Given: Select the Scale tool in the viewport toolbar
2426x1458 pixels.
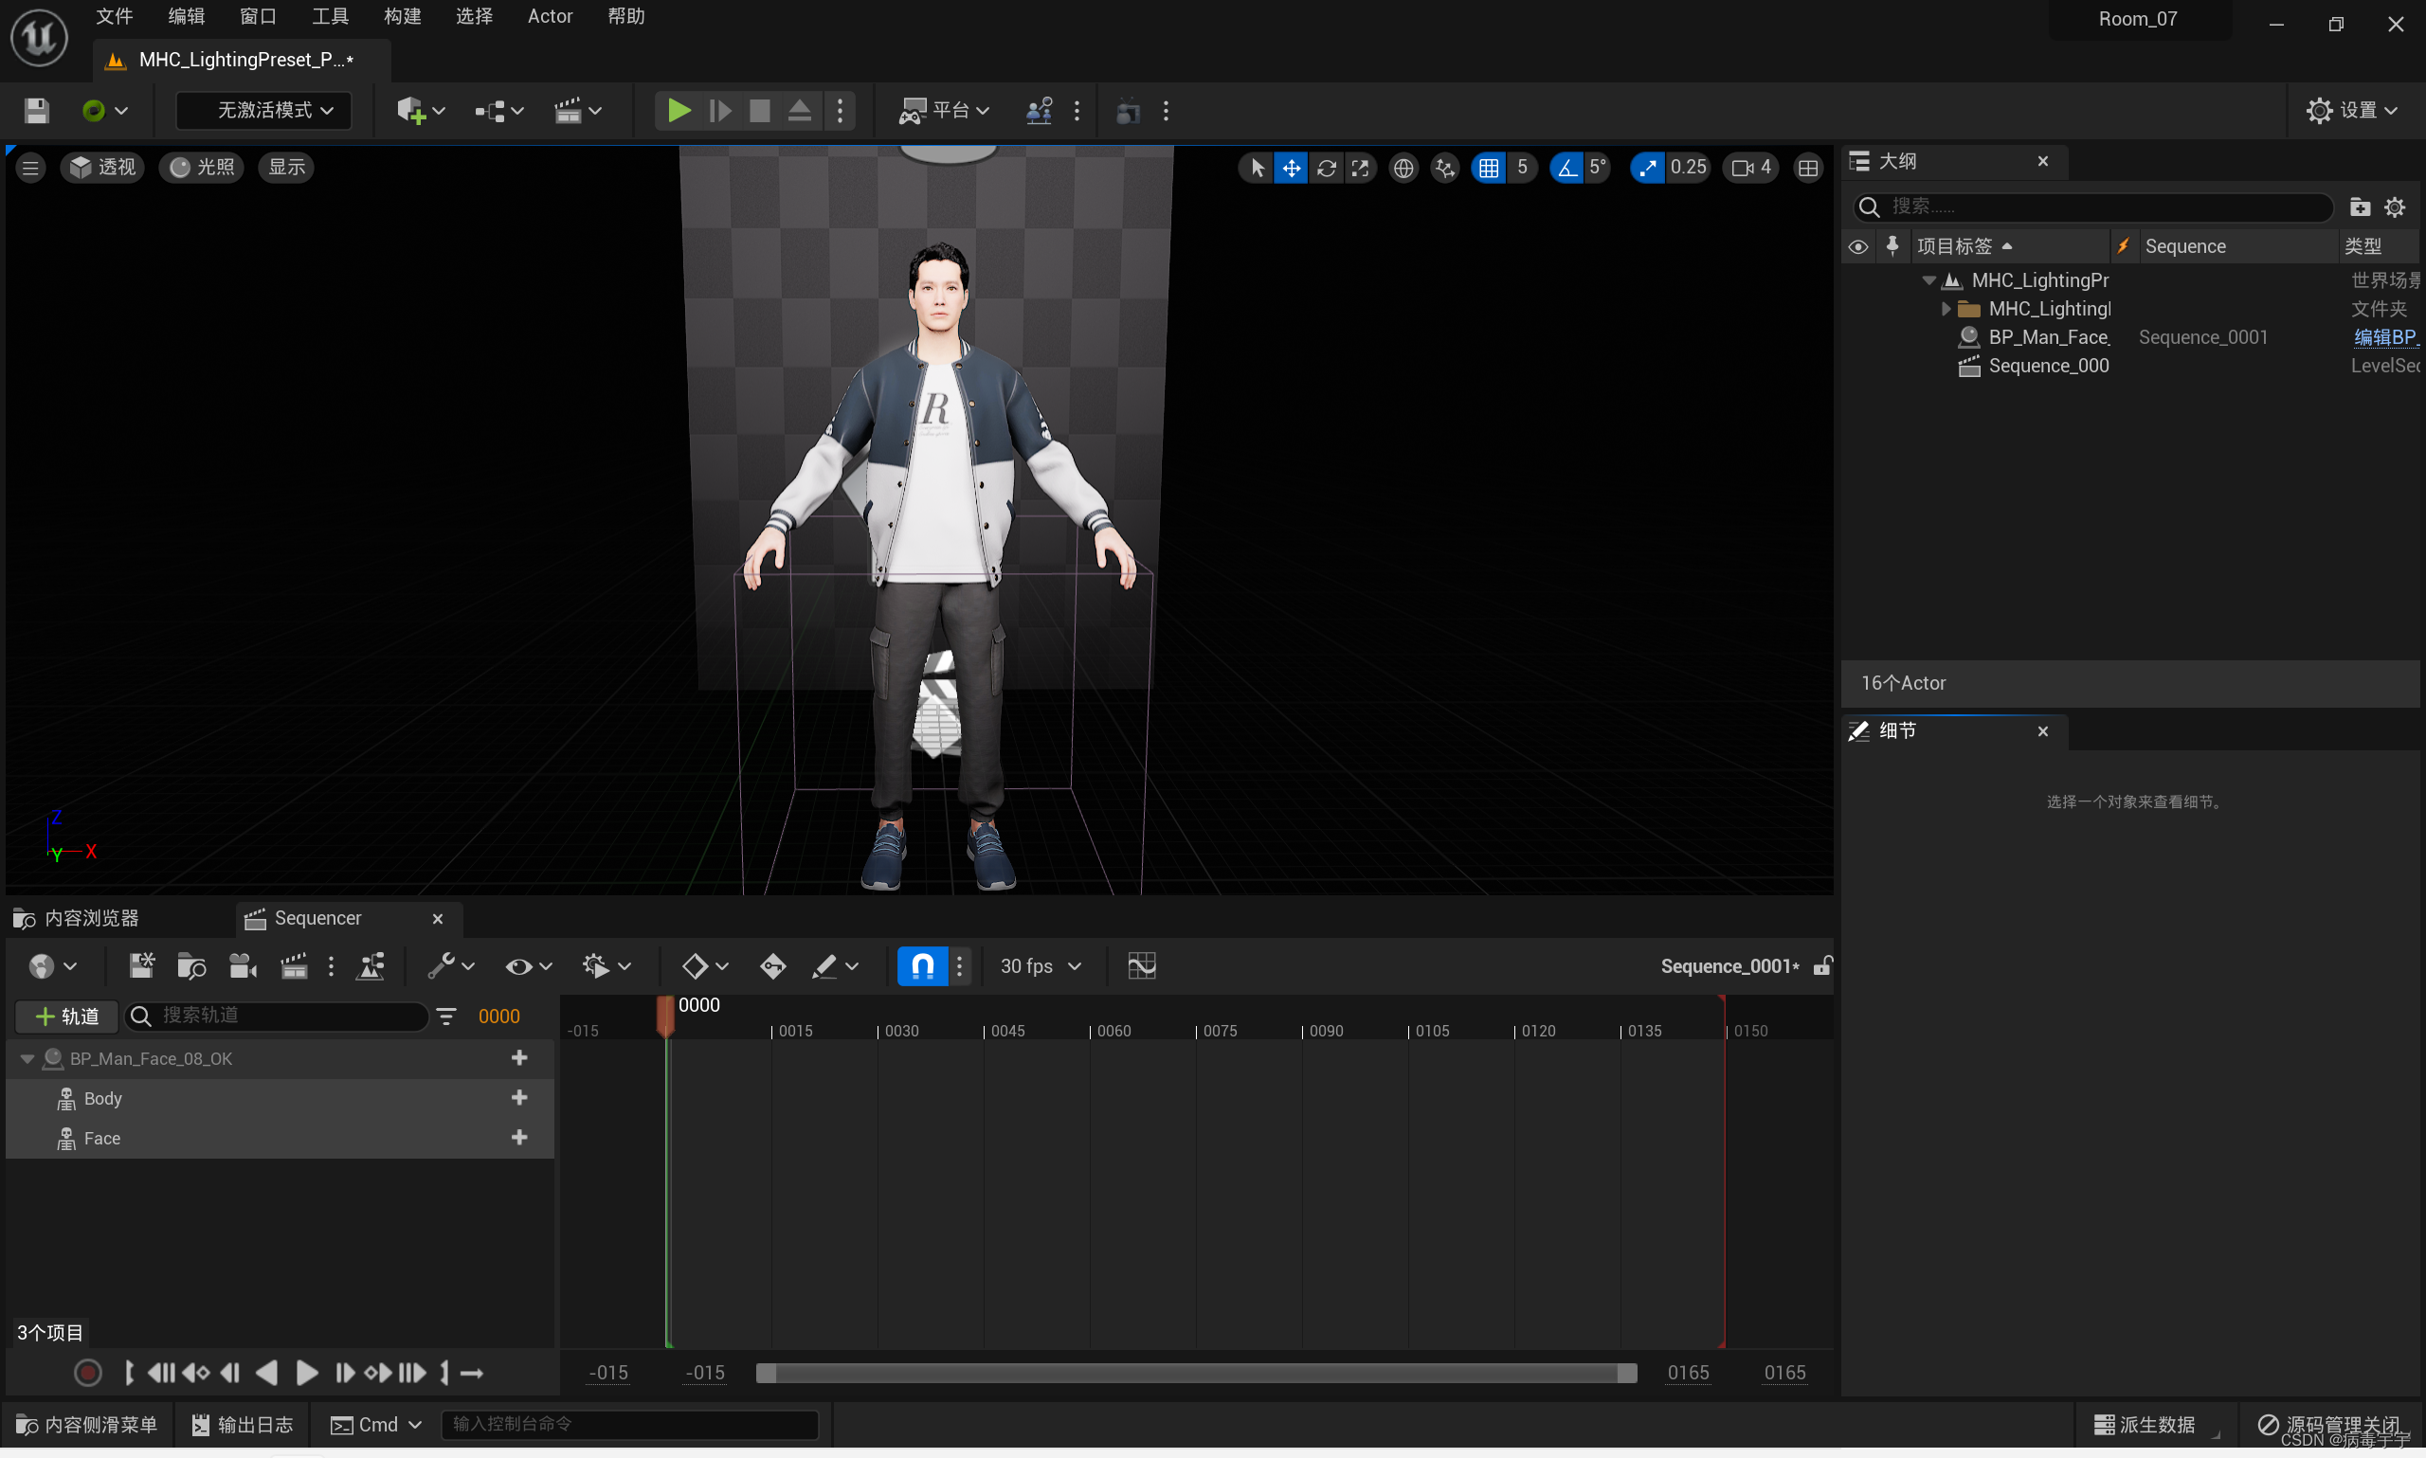Looking at the screenshot, I should [1360, 167].
